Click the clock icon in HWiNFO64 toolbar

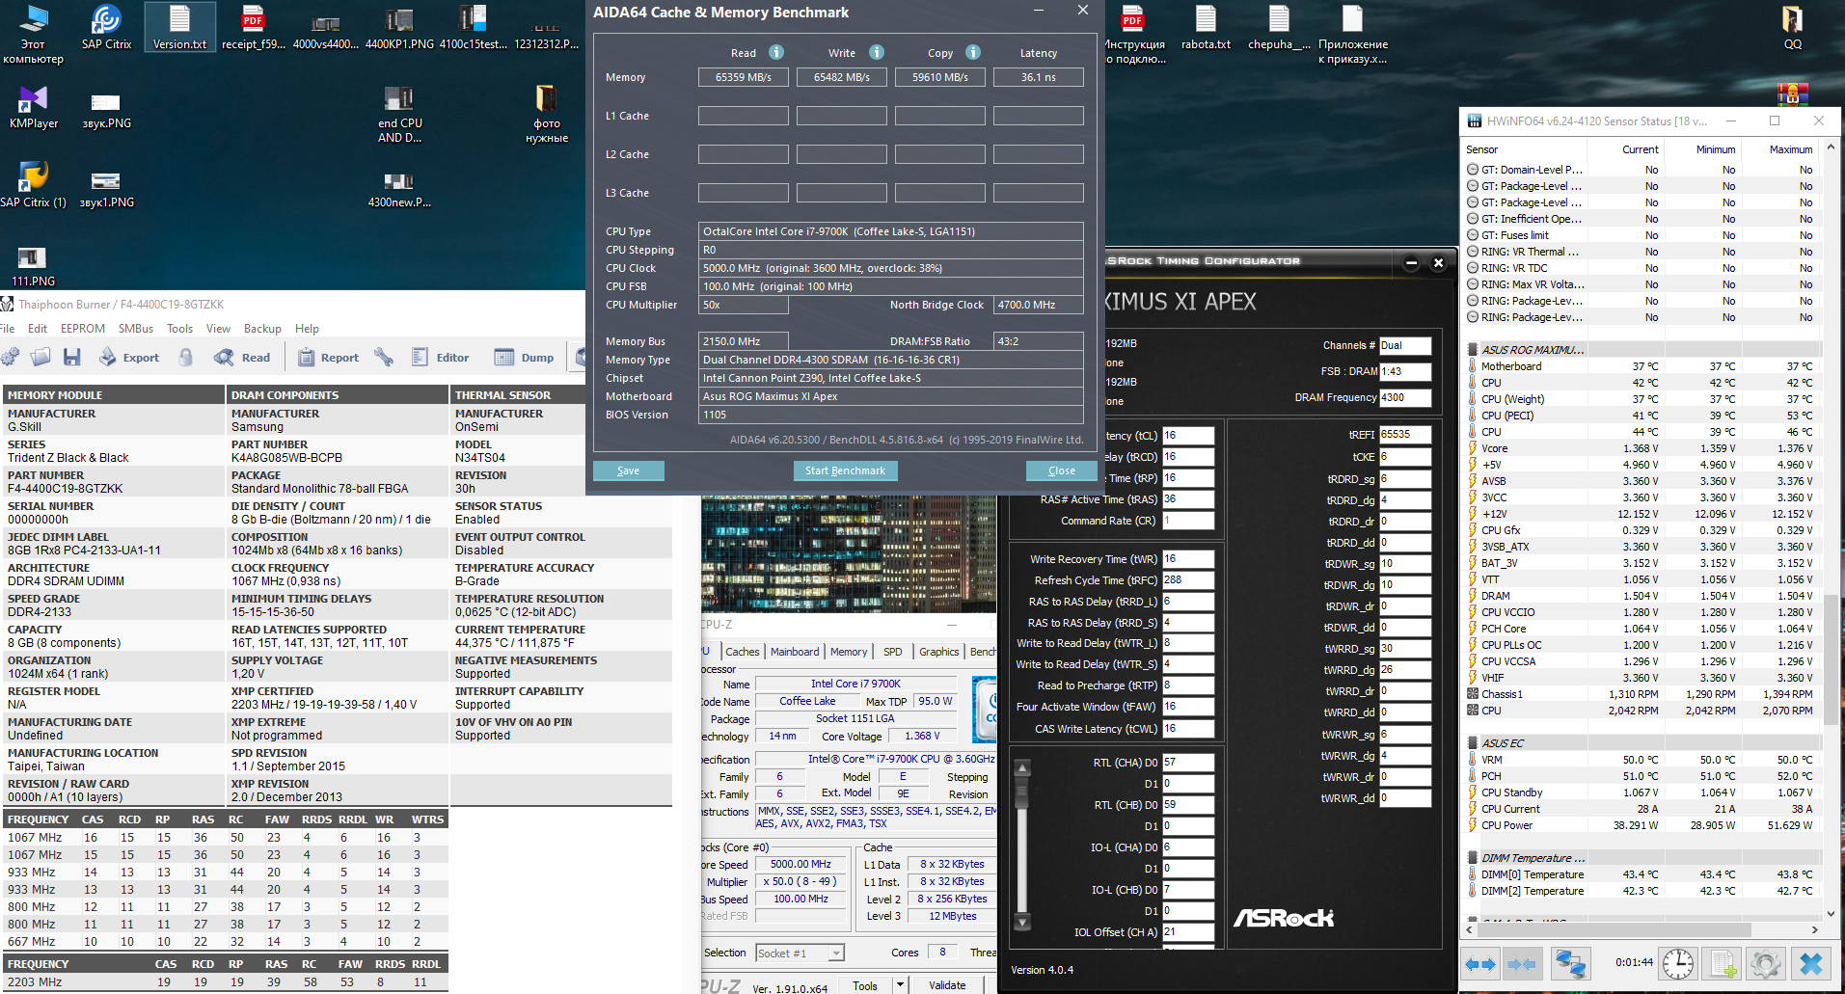click(1678, 963)
